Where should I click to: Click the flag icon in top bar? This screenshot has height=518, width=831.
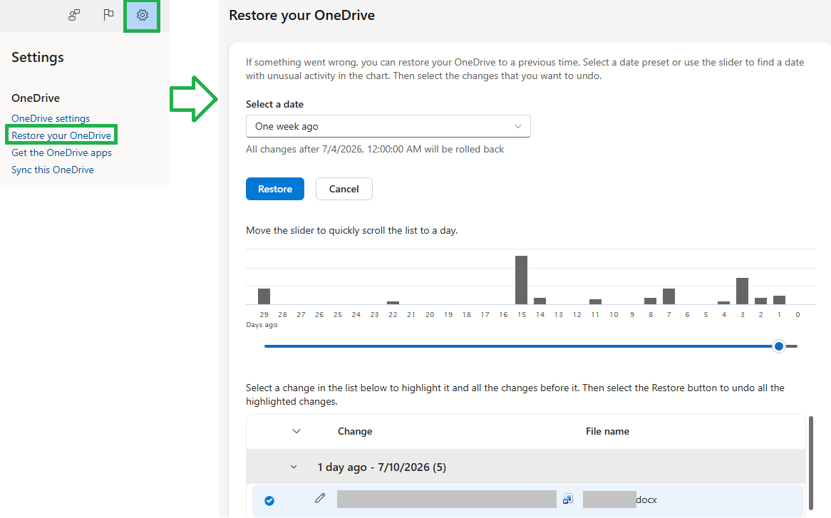coord(108,15)
